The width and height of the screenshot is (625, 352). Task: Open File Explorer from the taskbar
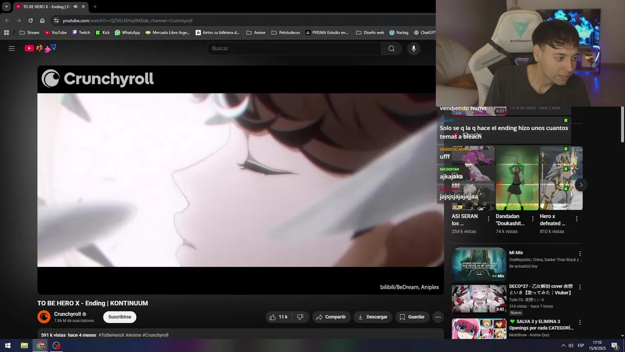click(x=24, y=346)
